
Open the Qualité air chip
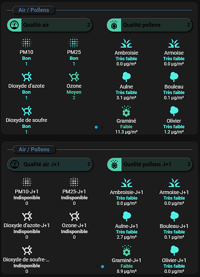pos(49,25)
